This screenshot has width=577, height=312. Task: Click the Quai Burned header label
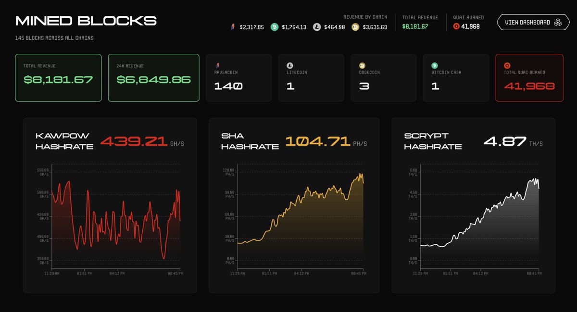click(x=469, y=18)
